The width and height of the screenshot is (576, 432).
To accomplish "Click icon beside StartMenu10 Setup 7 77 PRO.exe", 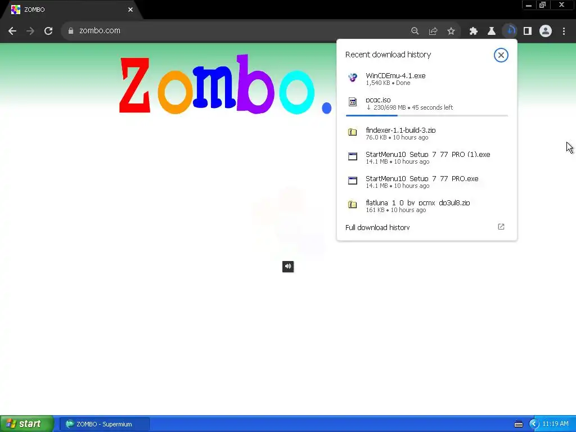I will coord(353,181).
